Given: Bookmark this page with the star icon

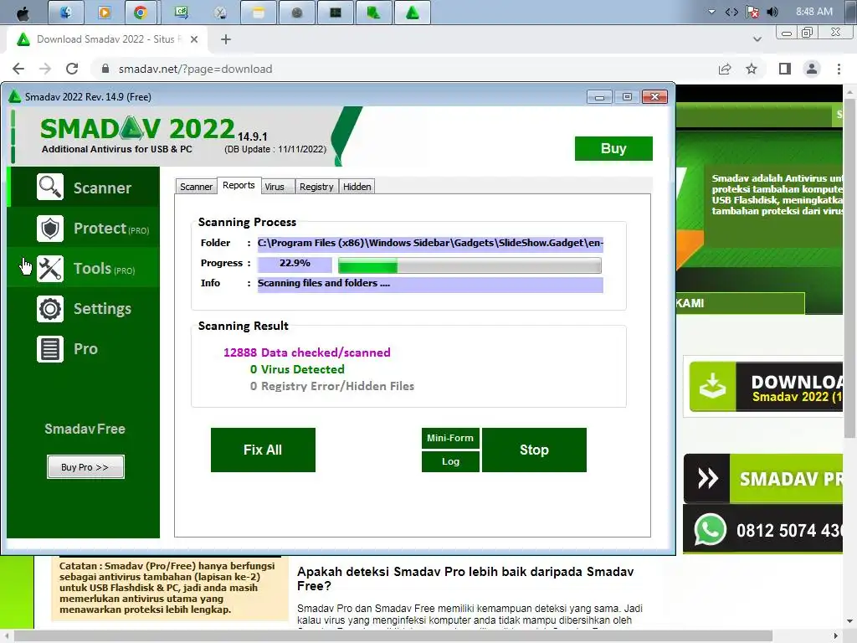Looking at the screenshot, I should coord(752,69).
